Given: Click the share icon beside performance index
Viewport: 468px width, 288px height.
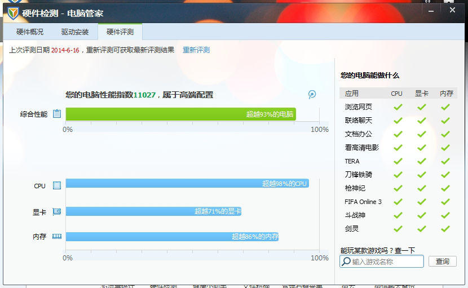Looking at the screenshot, I should point(312,95).
